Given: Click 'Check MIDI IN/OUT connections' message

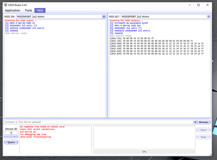Looking at the screenshot, I should point(37,129).
